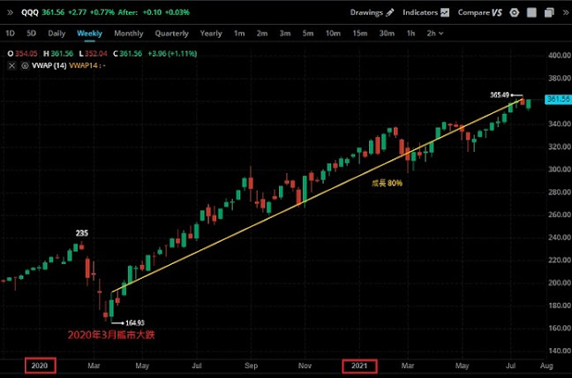The width and height of the screenshot is (572, 378).
Task: Select the 3m interval
Action: point(285,34)
